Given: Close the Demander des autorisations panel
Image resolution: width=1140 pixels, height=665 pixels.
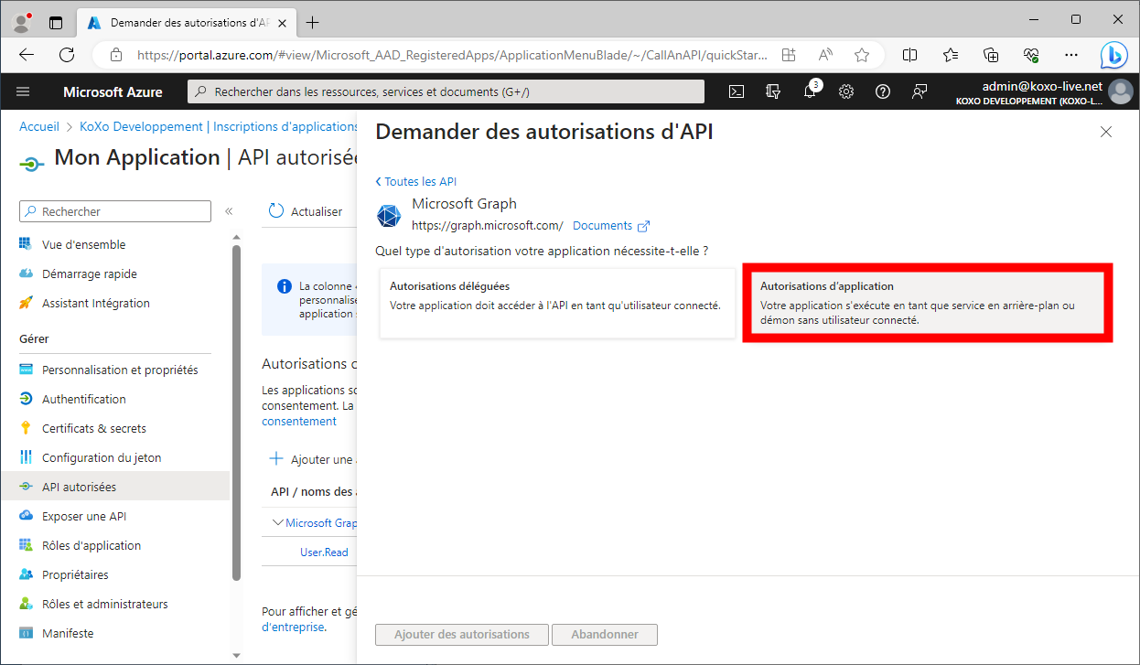Looking at the screenshot, I should (x=1106, y=132).
